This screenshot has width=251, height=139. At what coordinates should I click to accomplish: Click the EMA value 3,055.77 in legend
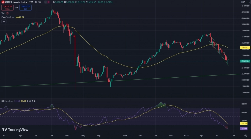tap(20, 17)
